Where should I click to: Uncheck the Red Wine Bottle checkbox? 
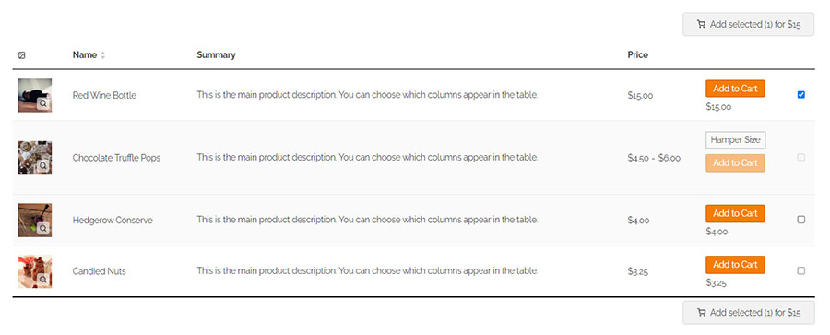click(x=800, y=95)
